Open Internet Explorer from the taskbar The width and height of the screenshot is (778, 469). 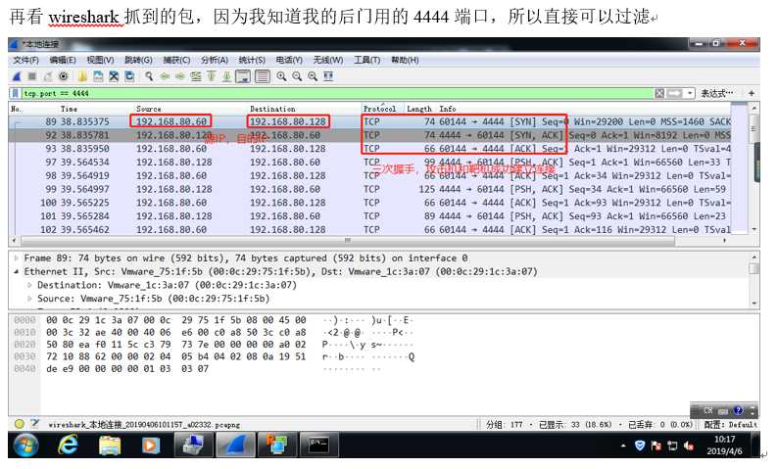point(68,445)
